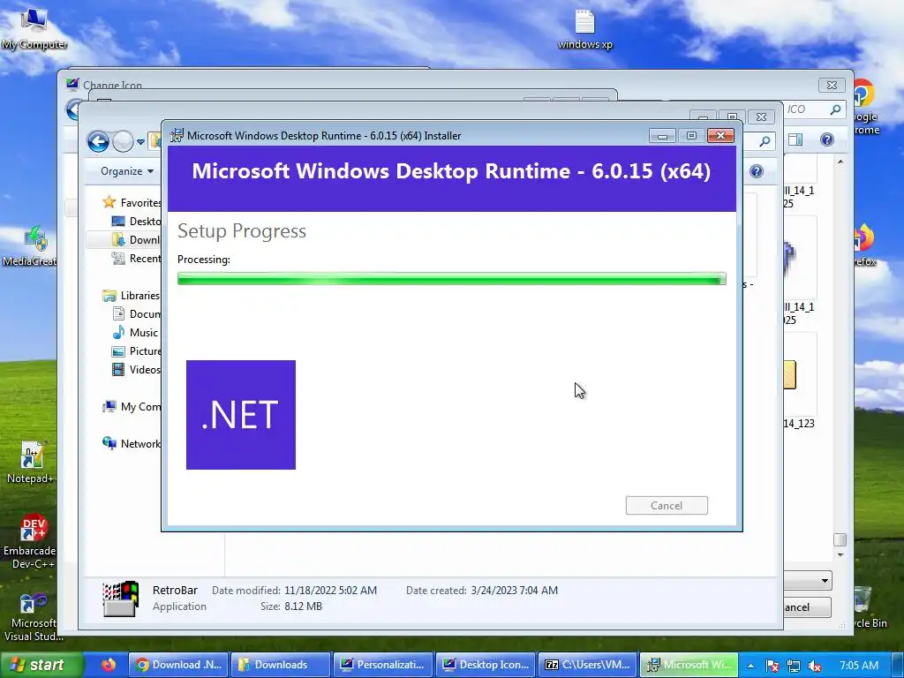This screenshot has width=904, height=678.
Task: Click the Forward arrow in explorer
Action: click(x=123, y=141)
